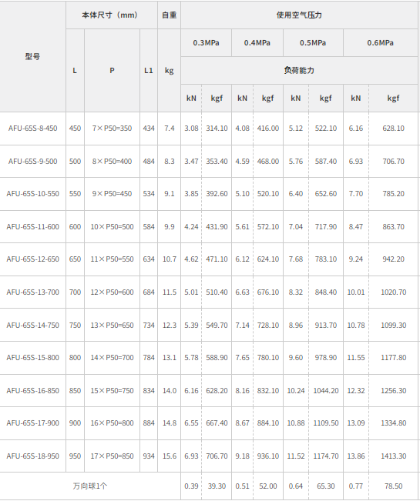Image resolution: width=420 pixels, height=501 pixels.
Task: Select the AFU-65S-8-450 model cell
Action: 32,129
